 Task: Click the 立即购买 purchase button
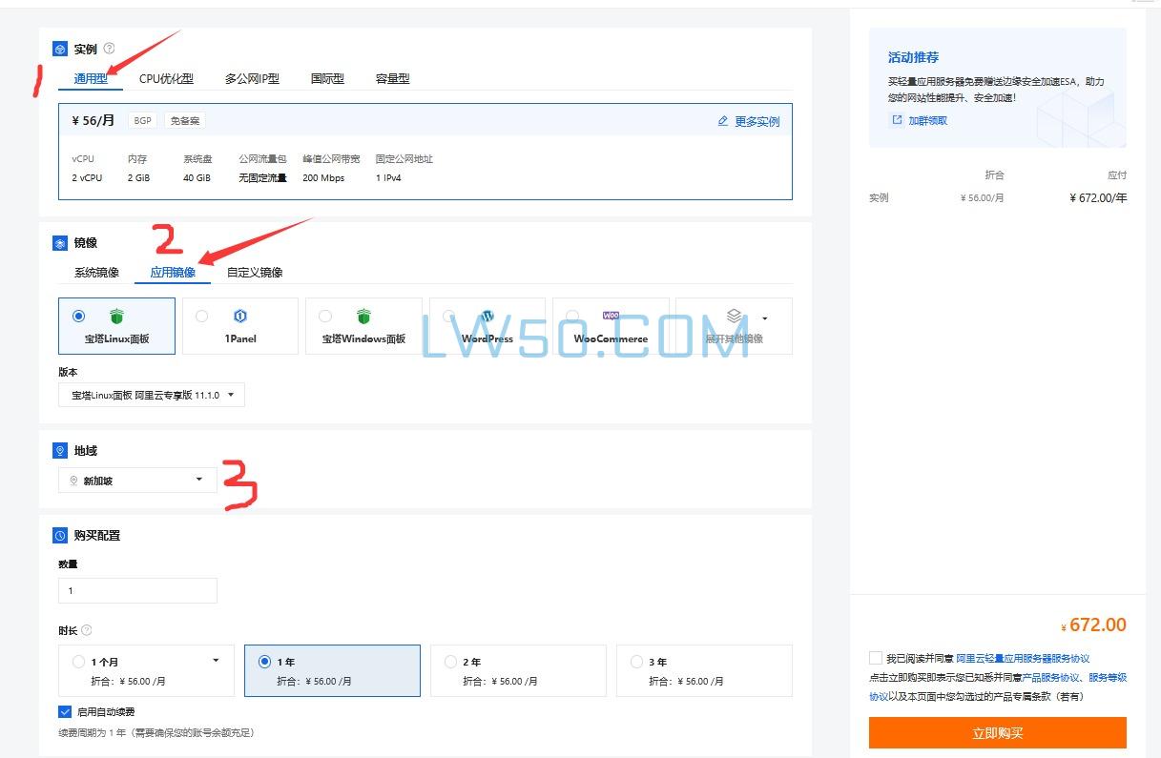pos(997,732)
